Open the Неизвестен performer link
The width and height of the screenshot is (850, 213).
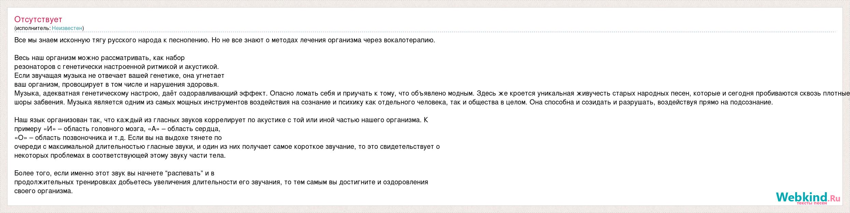click(x=67, y=28)
